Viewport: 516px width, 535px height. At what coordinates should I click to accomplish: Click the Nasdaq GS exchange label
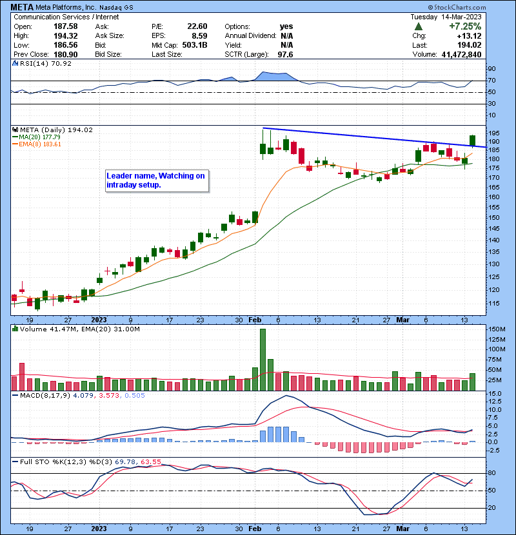point(117,8)
